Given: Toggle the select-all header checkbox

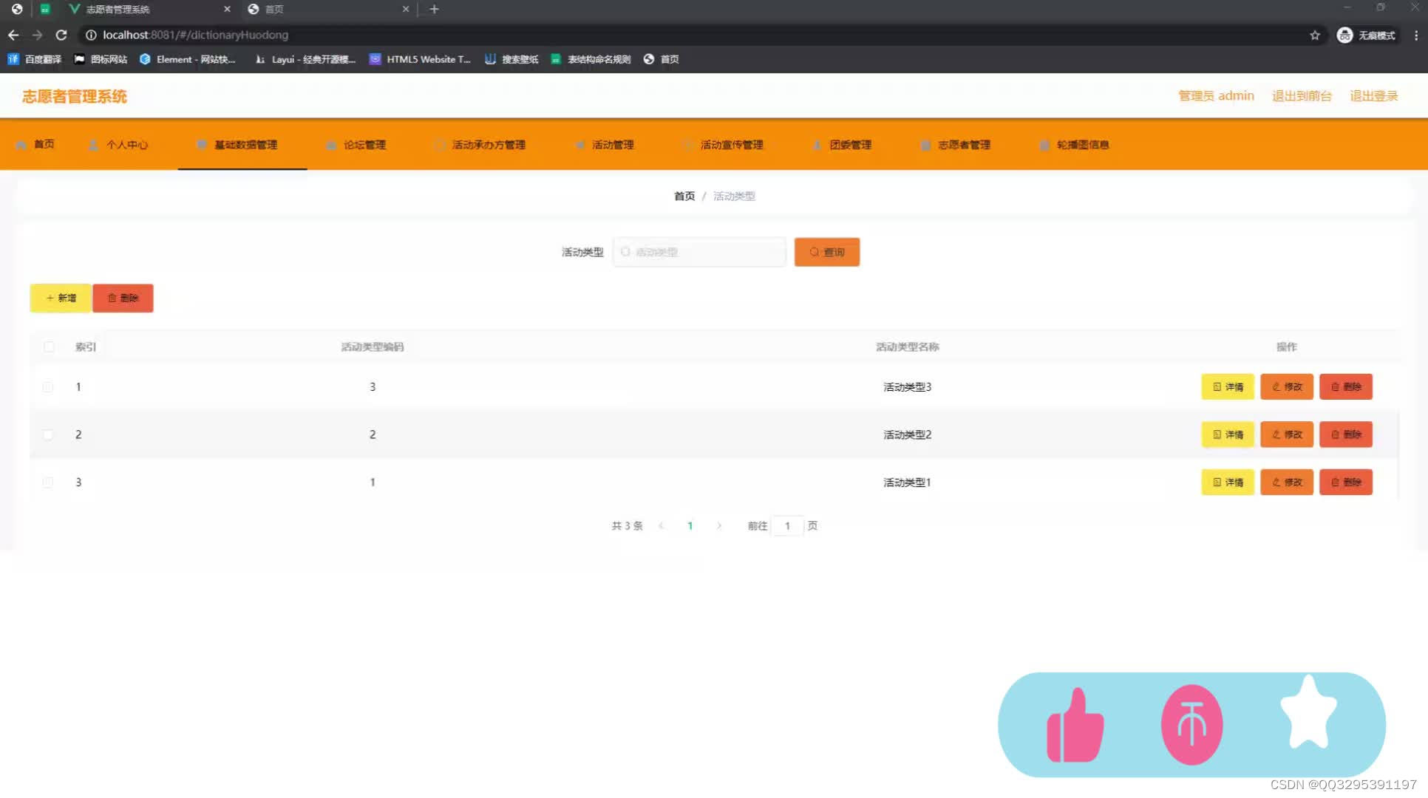Looking at the screenshot, I should coord(49,347).
